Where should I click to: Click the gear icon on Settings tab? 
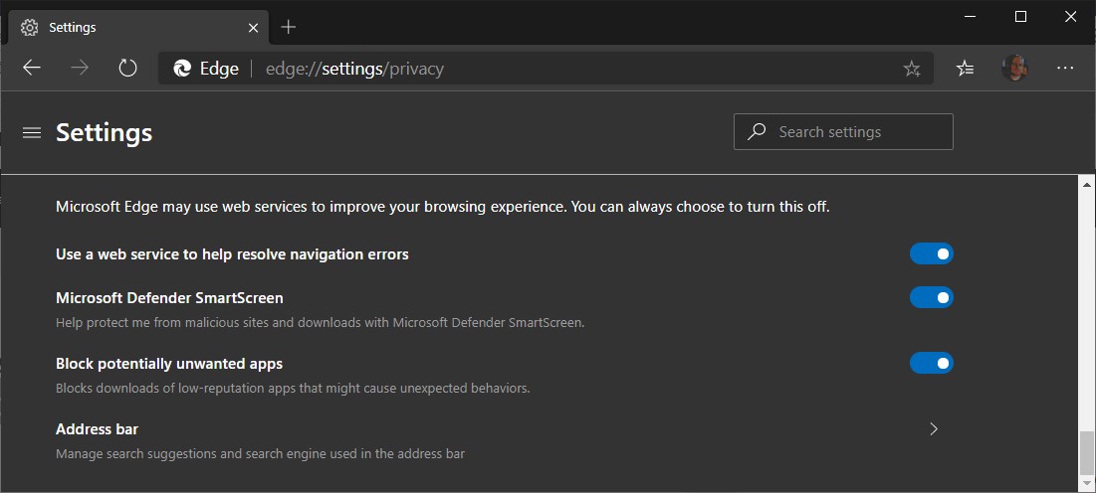(29, 27)
